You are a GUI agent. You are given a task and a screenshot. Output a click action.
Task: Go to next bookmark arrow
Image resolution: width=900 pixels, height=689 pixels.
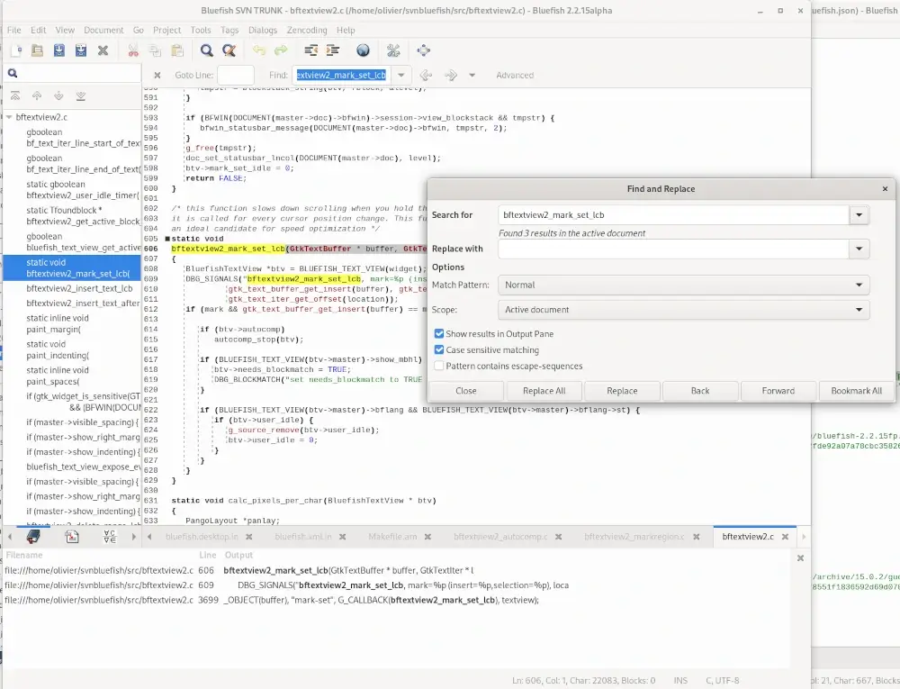pos(58,95)
